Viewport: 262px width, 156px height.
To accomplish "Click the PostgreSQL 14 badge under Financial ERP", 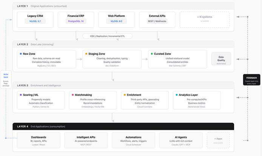I will pyautogui.click(x=76, y=21).
